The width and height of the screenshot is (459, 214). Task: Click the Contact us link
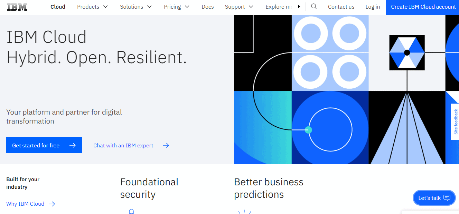point(341,7)
